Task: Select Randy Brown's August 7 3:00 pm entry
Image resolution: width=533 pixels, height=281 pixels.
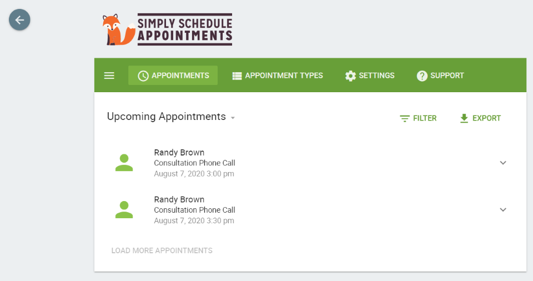Action: (194, 163)
